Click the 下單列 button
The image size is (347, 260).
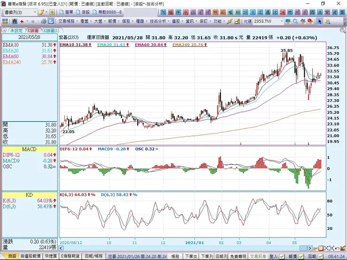pyautogui.click(x=207, y=256)
